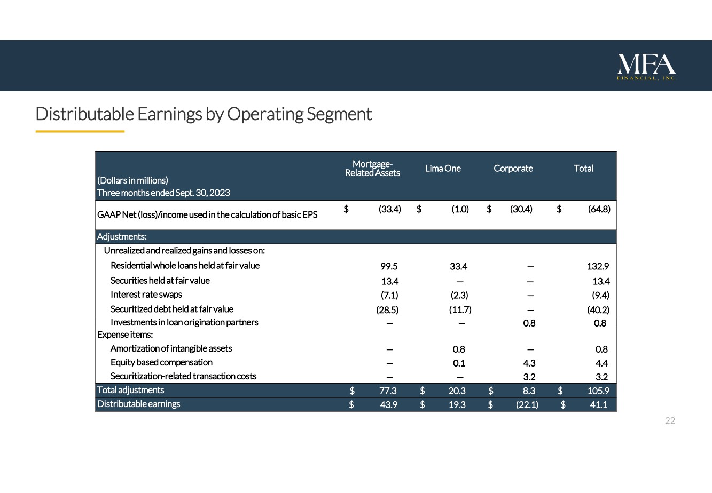
Task: Click the Total adjustments row label
Action: [130, 391]
